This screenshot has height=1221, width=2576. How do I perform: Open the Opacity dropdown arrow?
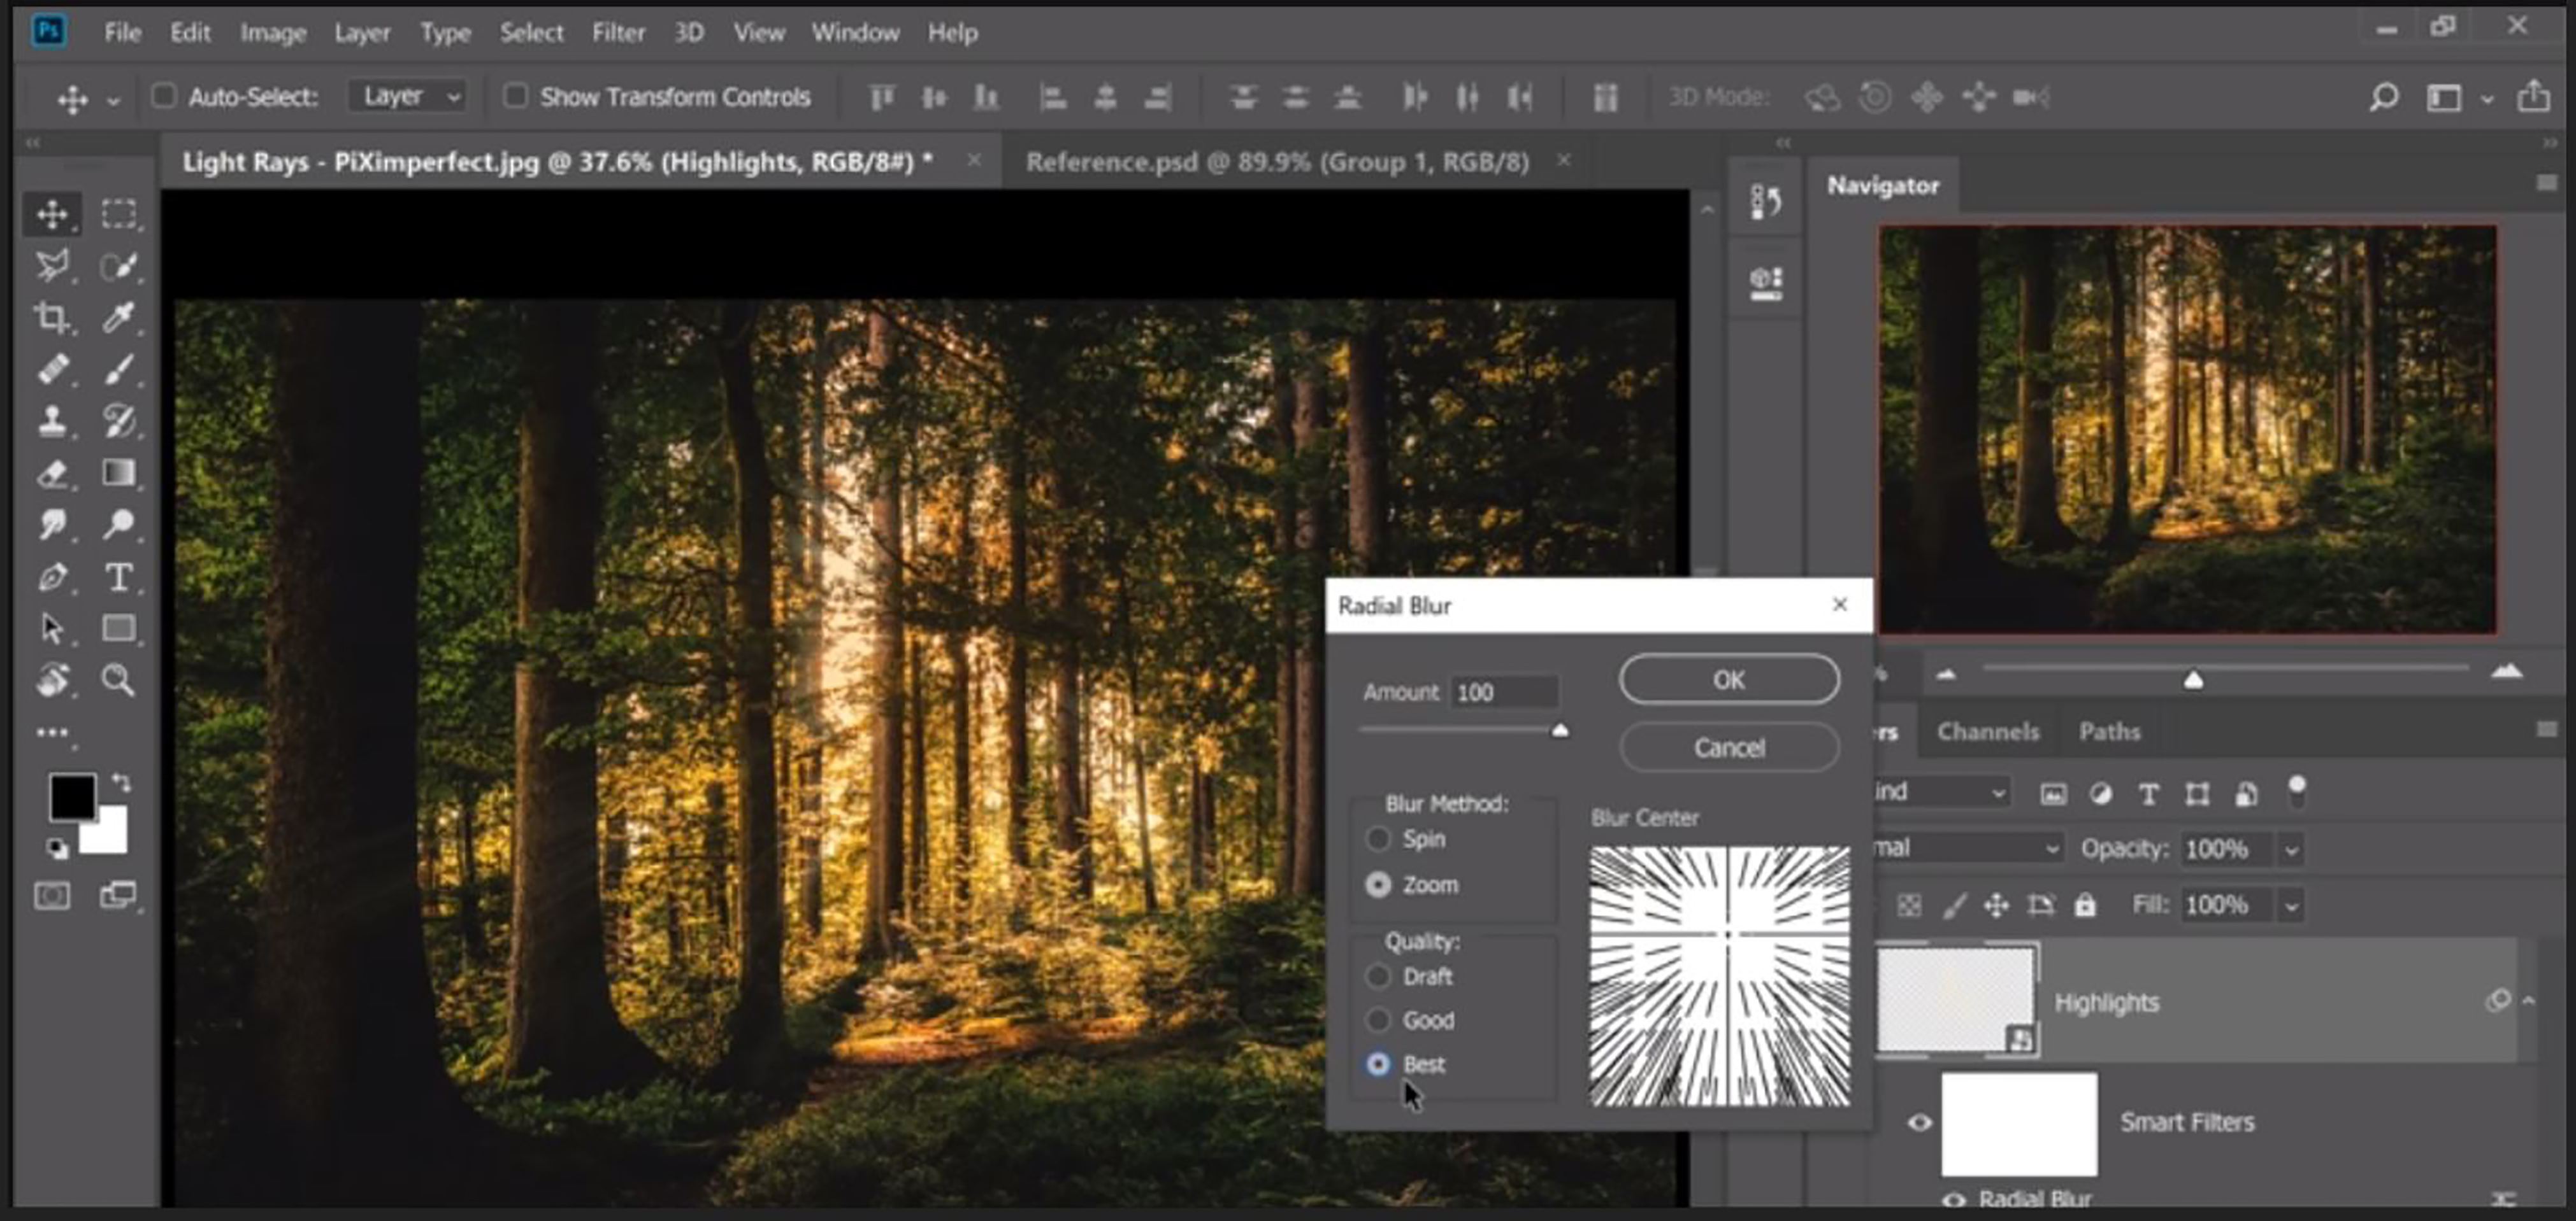(x=2291, y=850)
